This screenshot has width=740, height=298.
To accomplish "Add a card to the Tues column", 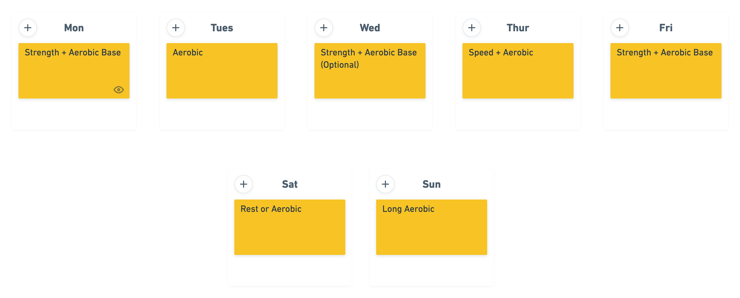I will (x=175, y=28).
